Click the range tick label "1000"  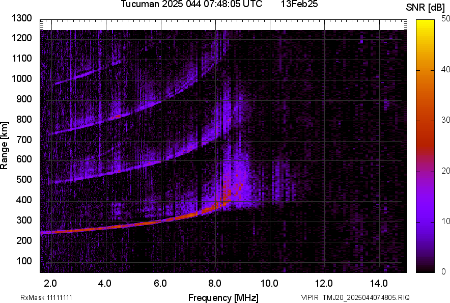pos(21,78)
